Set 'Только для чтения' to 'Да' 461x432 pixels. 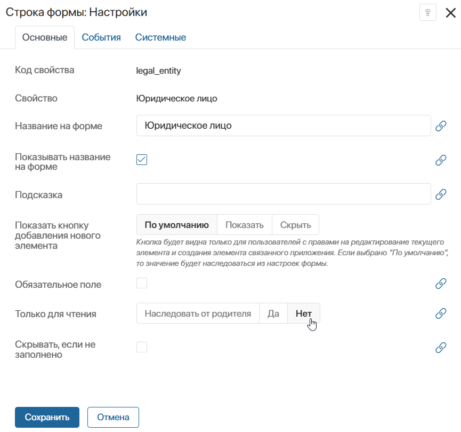click(273, 313)
